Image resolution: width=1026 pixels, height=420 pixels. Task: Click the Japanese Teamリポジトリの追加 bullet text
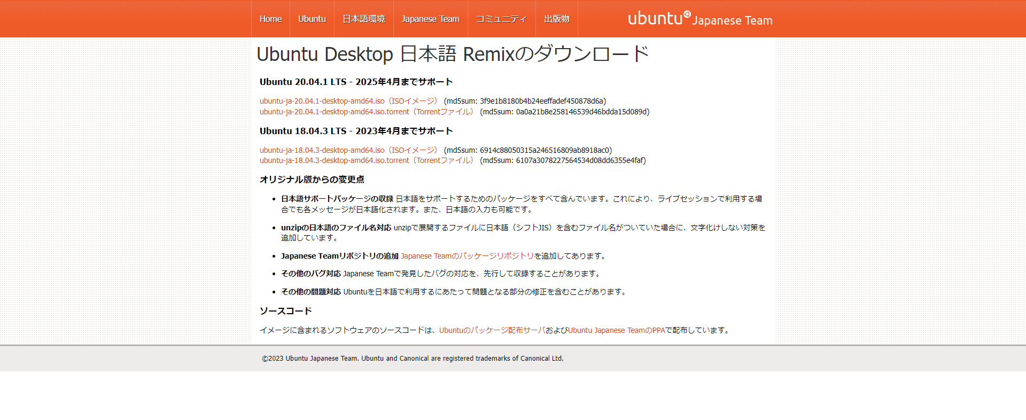(x=340, y=256)
